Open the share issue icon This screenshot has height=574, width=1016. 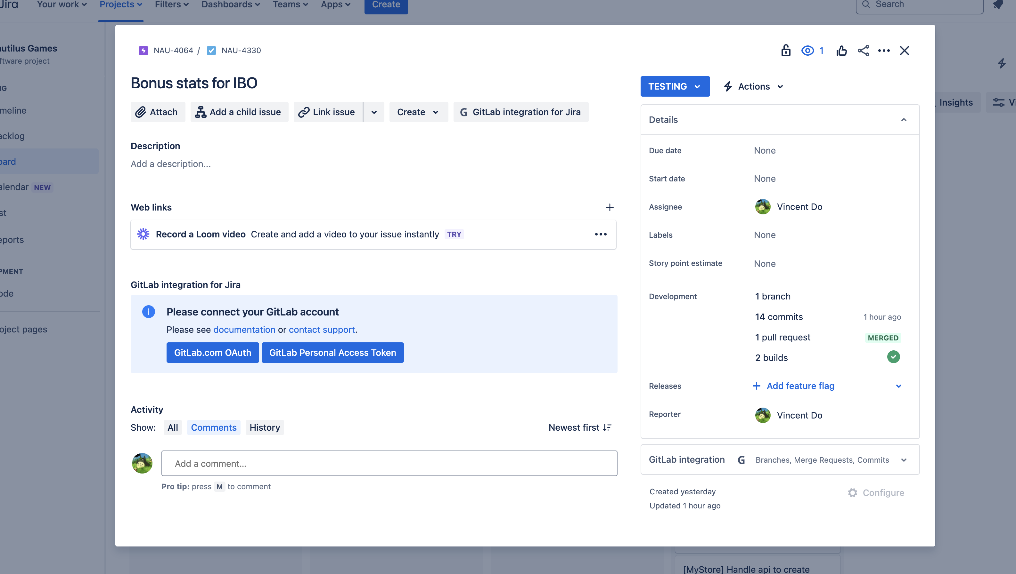click(x=863, y=51)
